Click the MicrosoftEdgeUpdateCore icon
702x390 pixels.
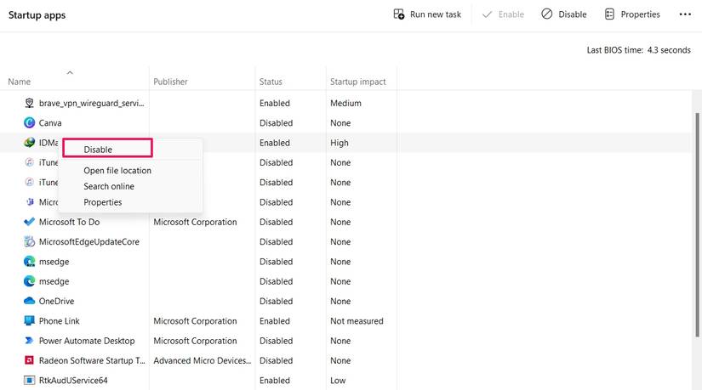click(29, 241)
